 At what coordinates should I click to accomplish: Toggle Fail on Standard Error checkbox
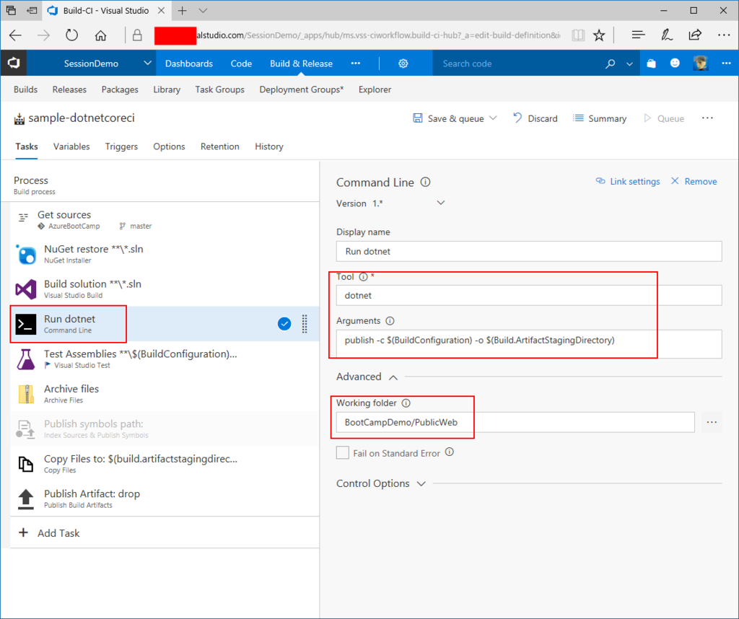click(x=343, y=453)
